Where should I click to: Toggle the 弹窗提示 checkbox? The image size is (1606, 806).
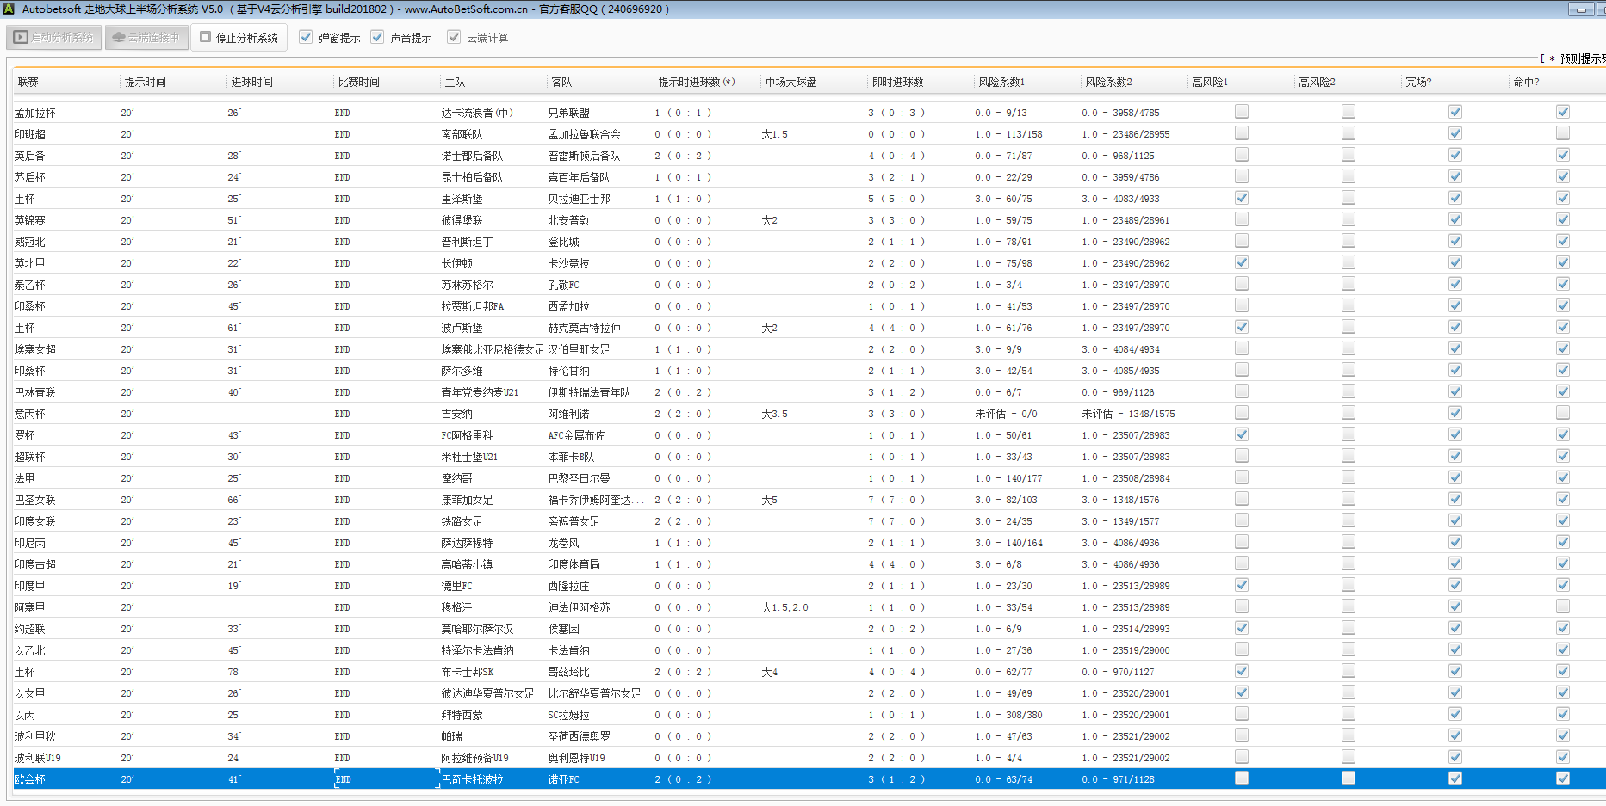(x=306, y=38)
